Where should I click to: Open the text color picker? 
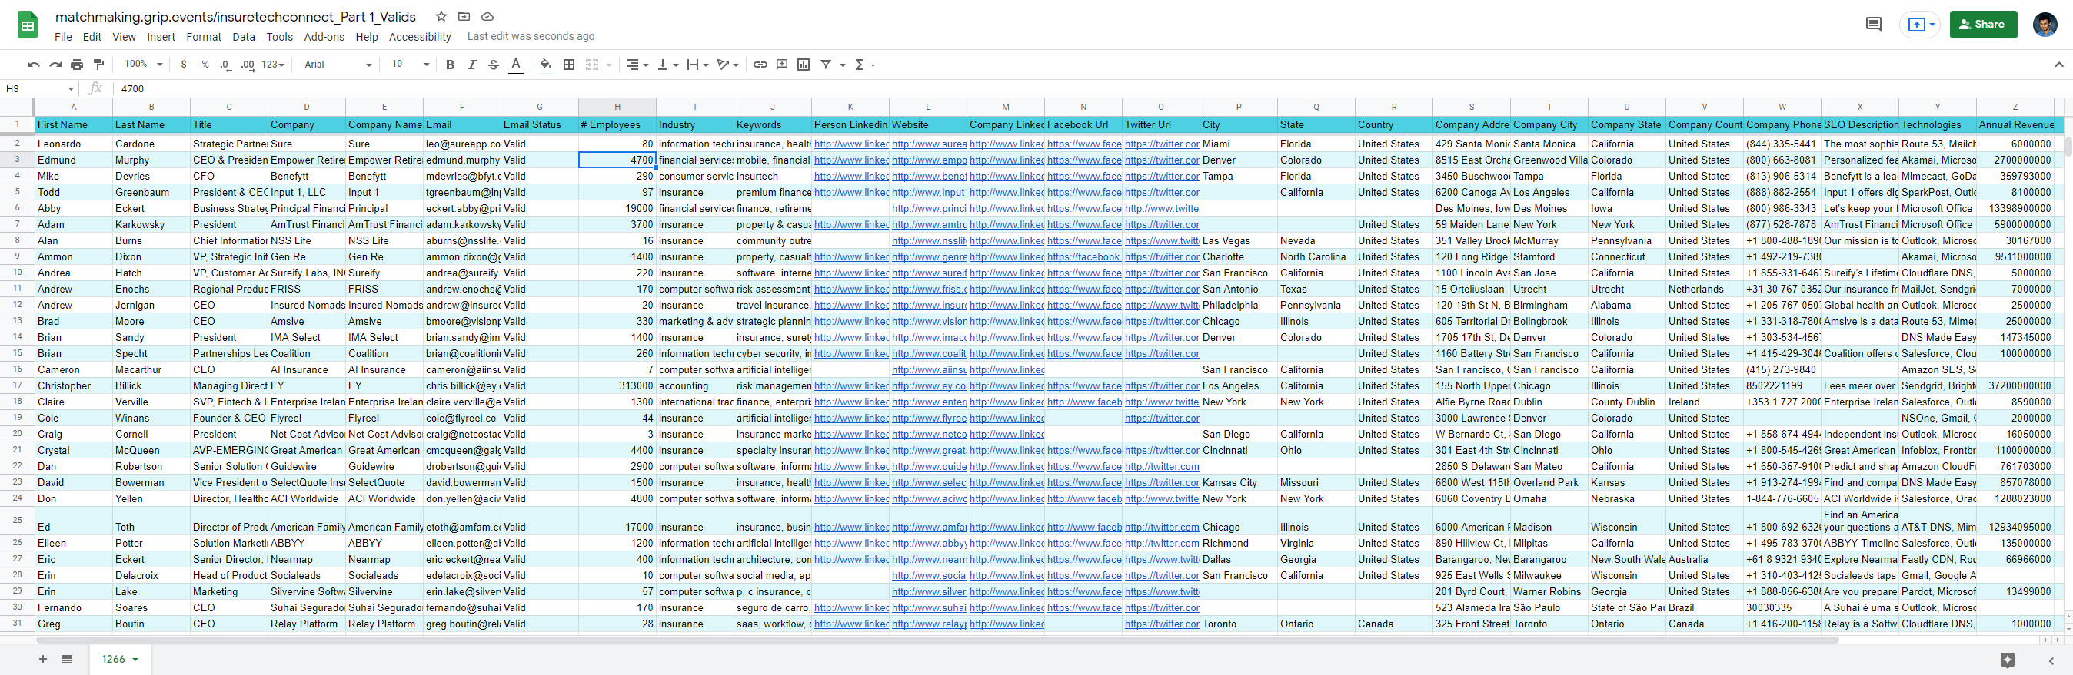pyautogui.click(x=516, y=65)
